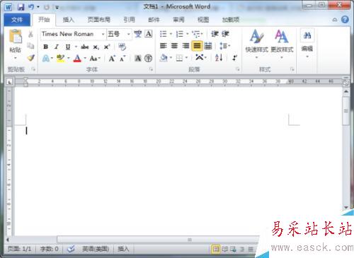Viewport: 354px width, 258px height.
Task: Open text highlight color dropdown arrow
Action: (69, 58)
